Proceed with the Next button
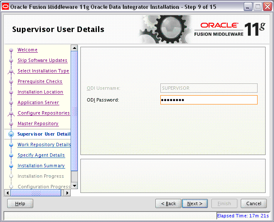Viewport: 274px width, 222px height. point(195,203)
